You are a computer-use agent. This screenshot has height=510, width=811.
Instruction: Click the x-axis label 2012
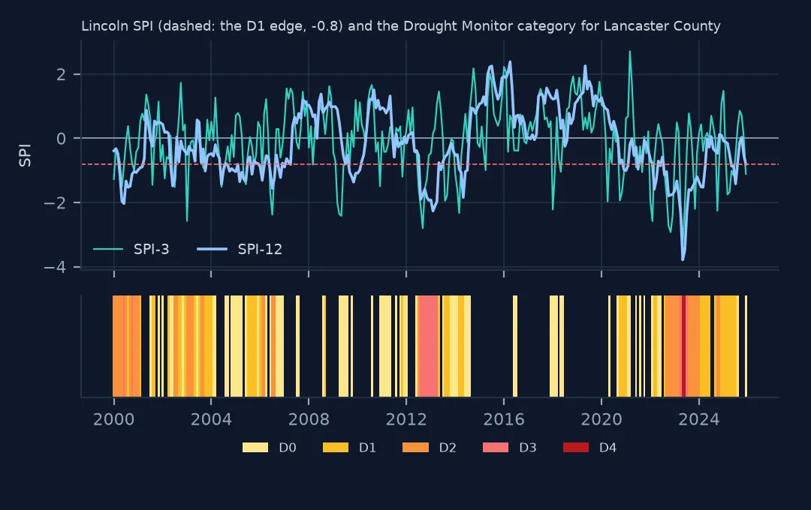coord(406,419)
